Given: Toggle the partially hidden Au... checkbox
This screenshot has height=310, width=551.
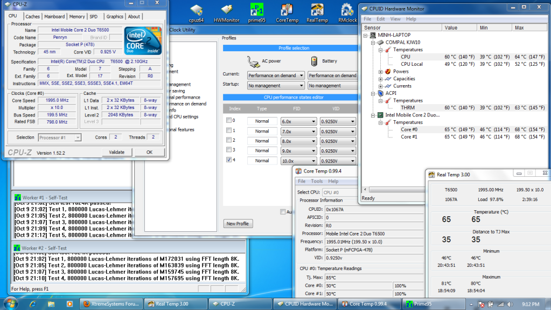Looking at the screenshot, I should (283, 212).
